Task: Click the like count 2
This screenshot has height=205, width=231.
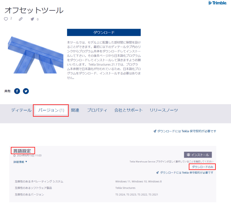Action: tap(11, 18)
